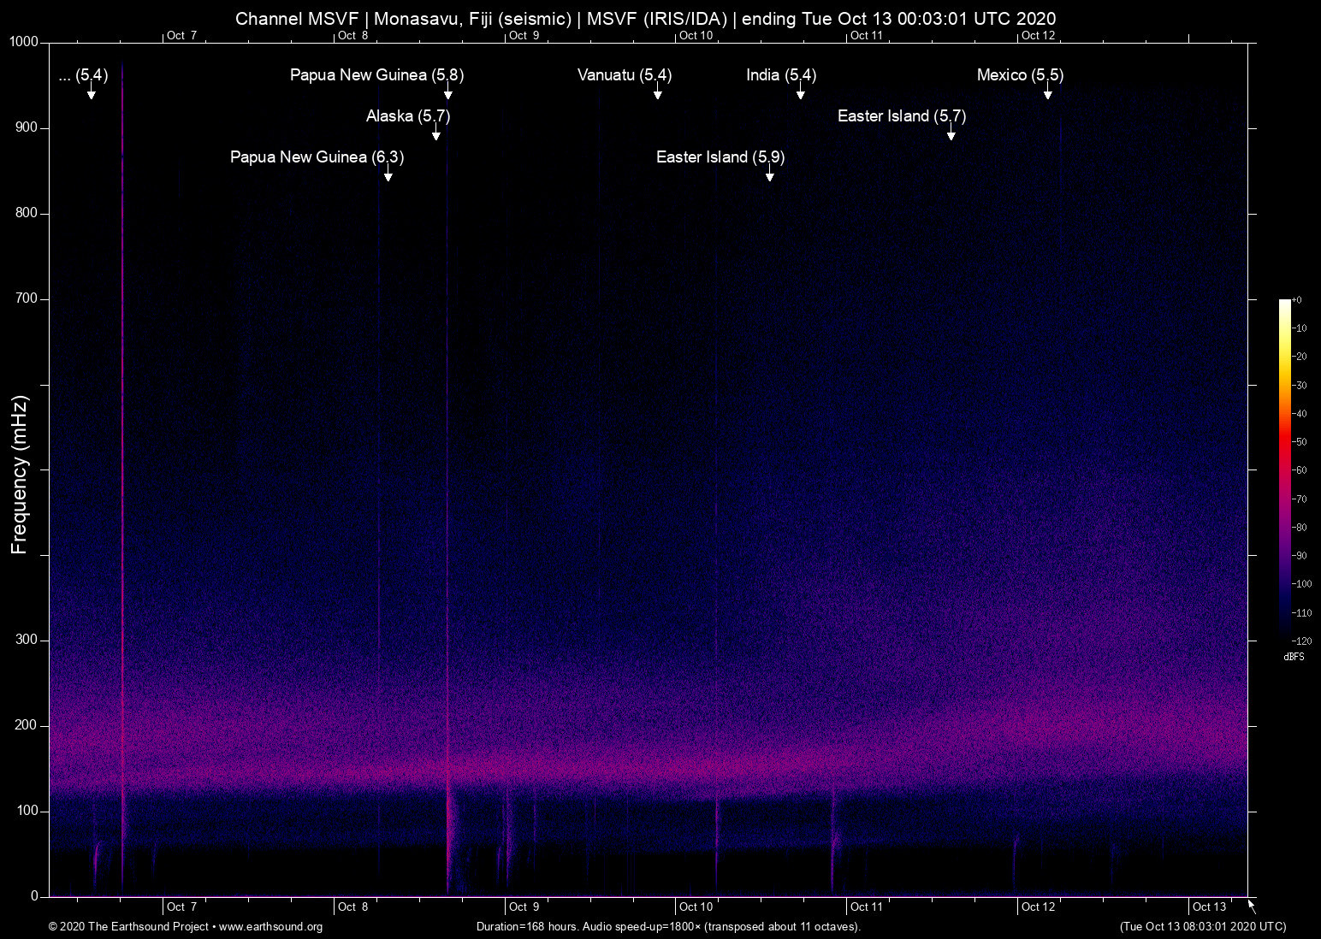This screenshot has height=939, width=1321.
Task: Click the ending timestamp text at bottom right
Action: pos(1203,927)
